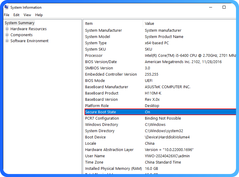Select the Boot Device row
This screenshot has width=239, height=177.
[160, 137]
